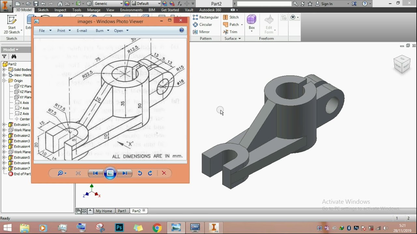Expand the Extrusion5 feature node
The image size is (417, 234).
pyautogui.click(x=4, y=157)
